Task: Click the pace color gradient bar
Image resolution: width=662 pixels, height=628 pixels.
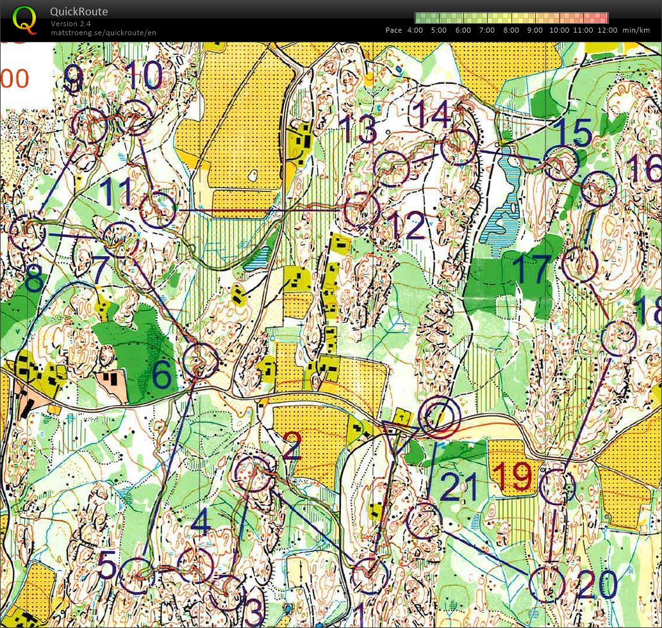Action: pyautogui.click(x=511, y=18)
